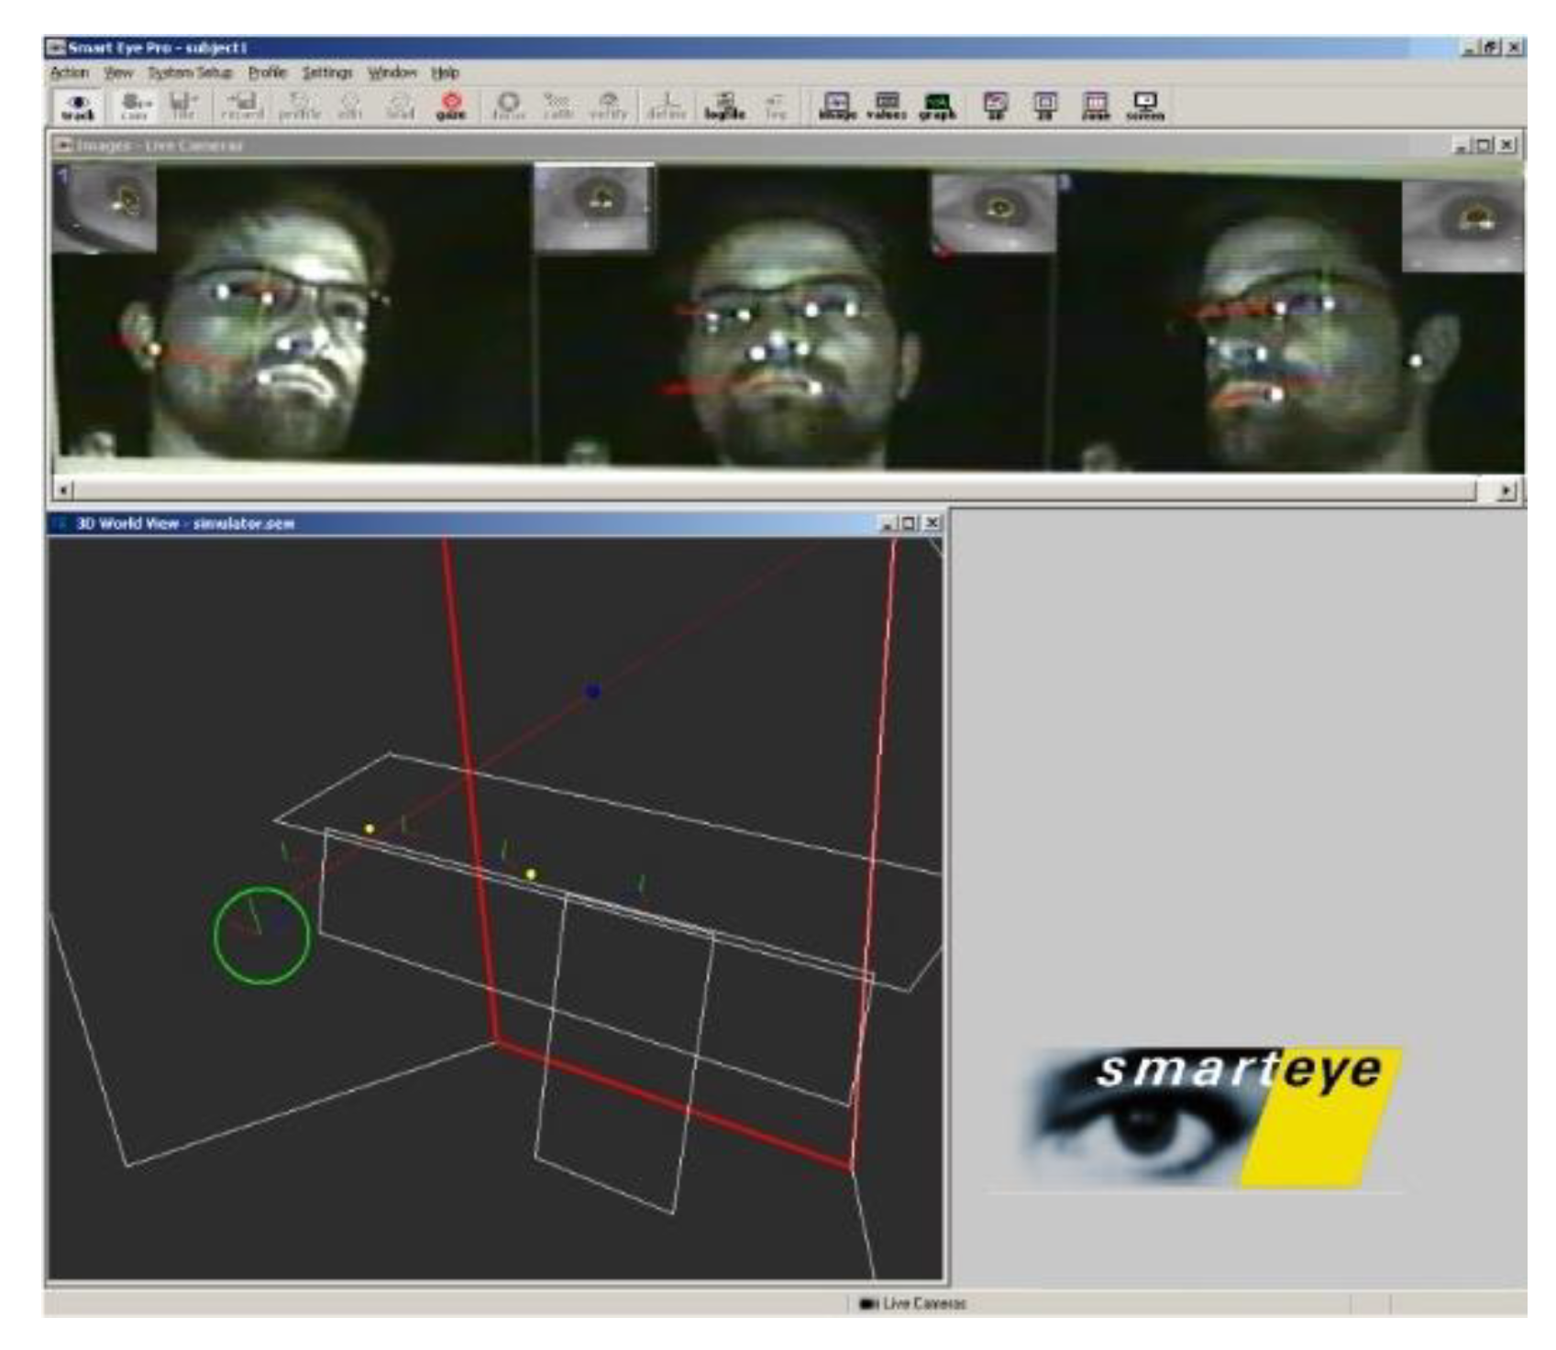Click the track eye icon in toolbar
Viewport: 1556px width, 1350px height.
78,106
